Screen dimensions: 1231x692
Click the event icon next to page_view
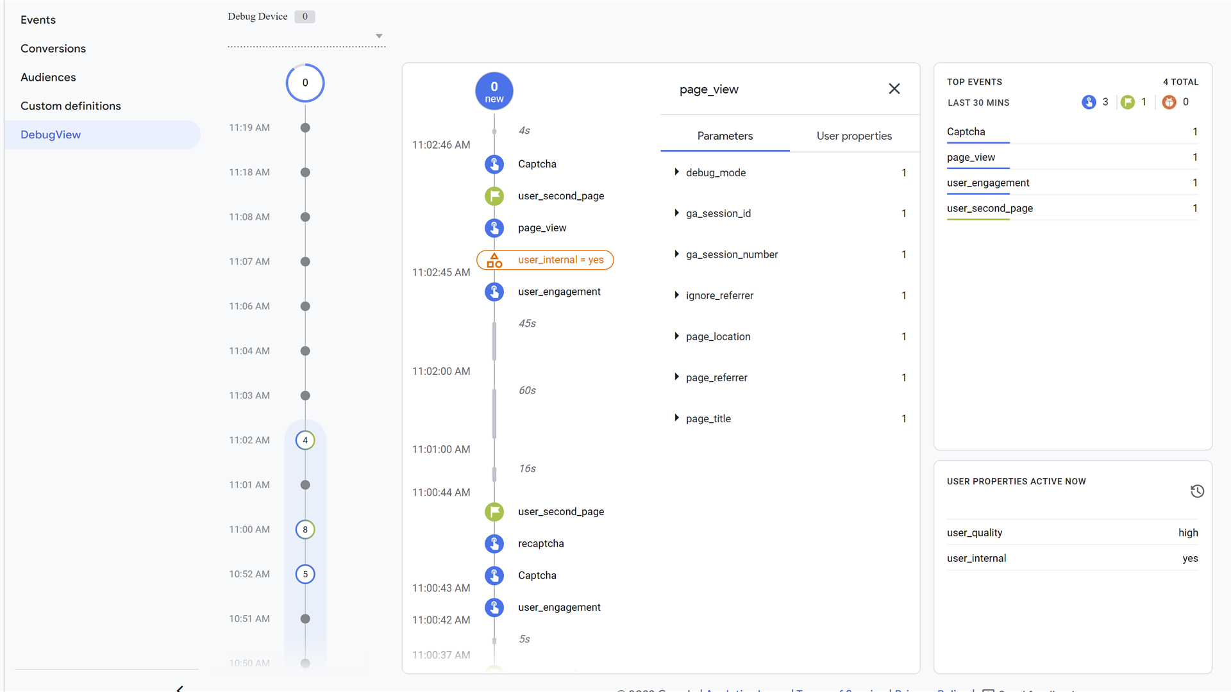click(x=494, y=227)
